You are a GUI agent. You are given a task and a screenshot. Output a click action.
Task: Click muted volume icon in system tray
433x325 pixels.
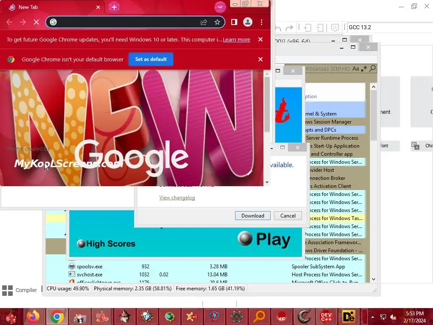tap(393, 317)
